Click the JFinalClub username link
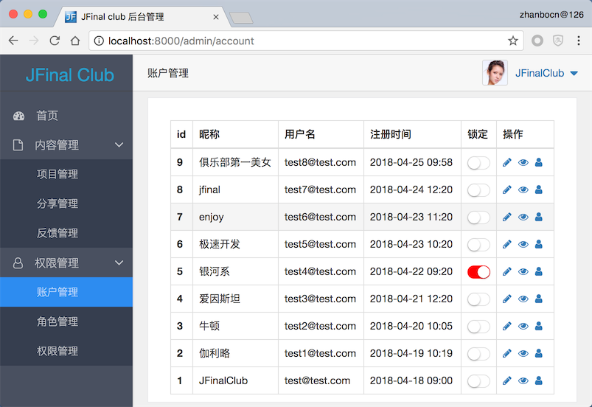The height and width of the screenshot is (407, 592). 540,73
